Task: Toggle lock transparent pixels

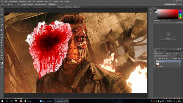Action: point(160,59)
